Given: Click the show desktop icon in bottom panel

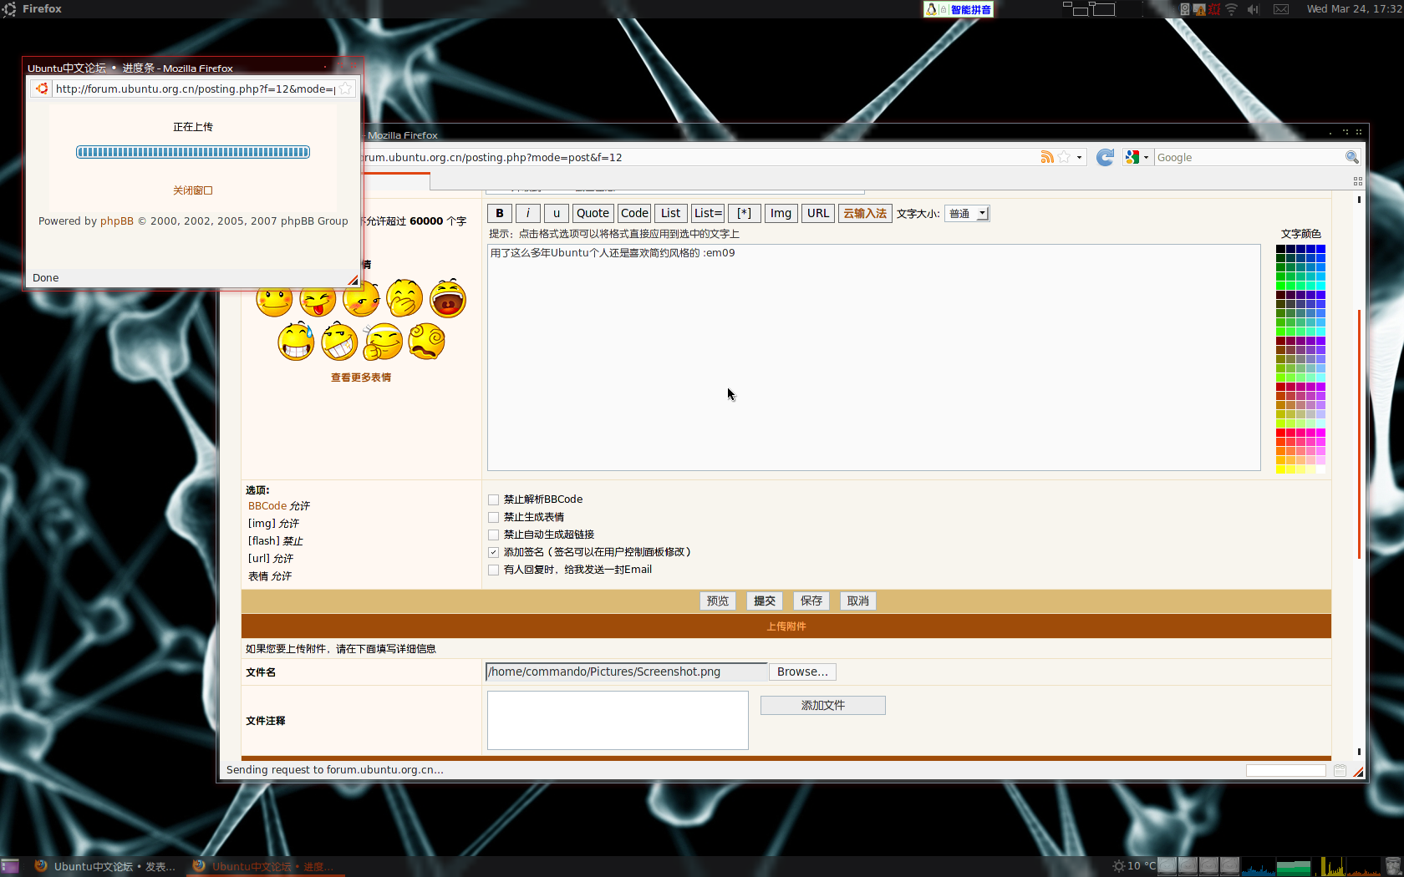Looking at the screenshot, I should tap(10, 866).
